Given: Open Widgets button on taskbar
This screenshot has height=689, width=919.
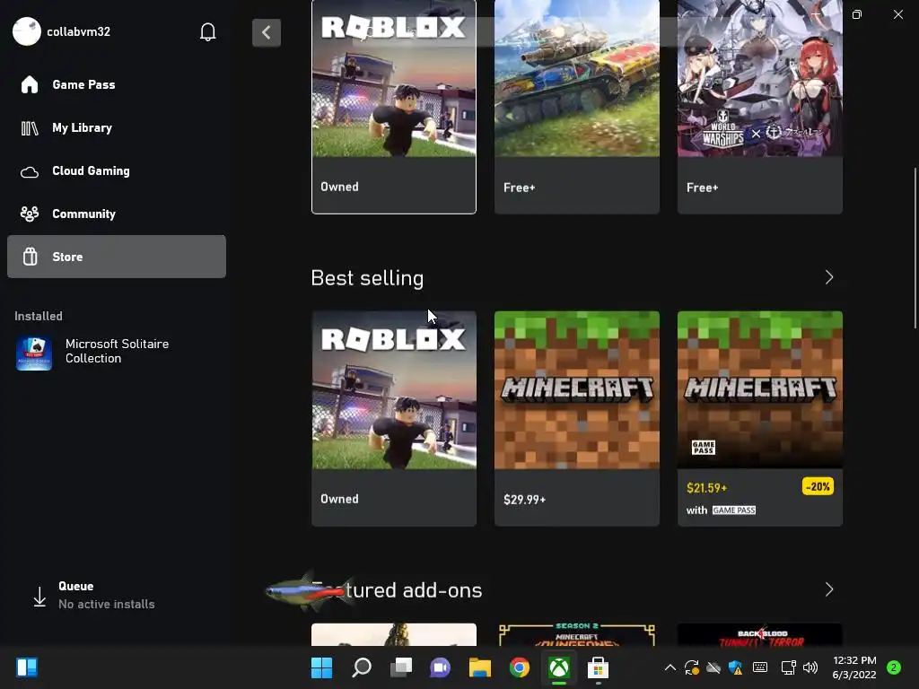Looking at the screenshot, I should pyautogui.click(x=27, y=667).
